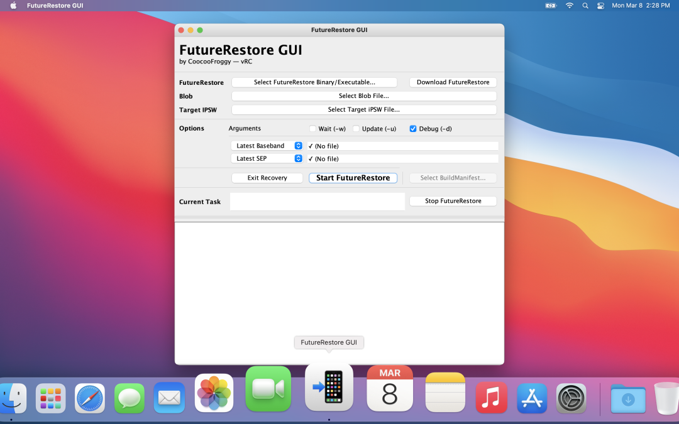
Task: Open the Photos app in Dock
Action: (214, 393)
